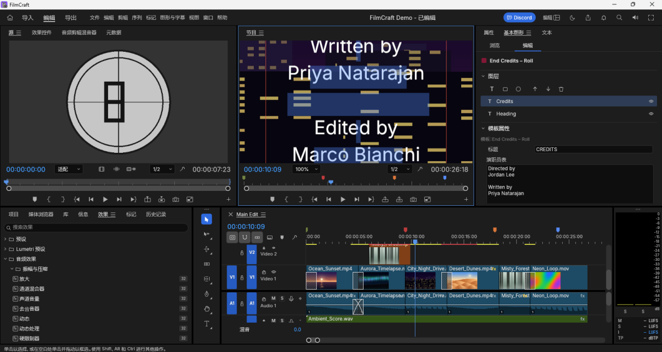Open the Source monitor fit dropdown
Screen dimensions: 662x352
click(x=69, y=169)
